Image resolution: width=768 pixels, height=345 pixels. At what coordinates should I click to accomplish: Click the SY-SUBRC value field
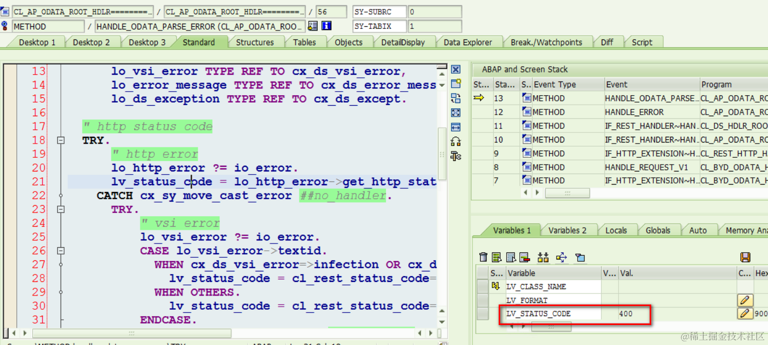click(x=435, y=12)
